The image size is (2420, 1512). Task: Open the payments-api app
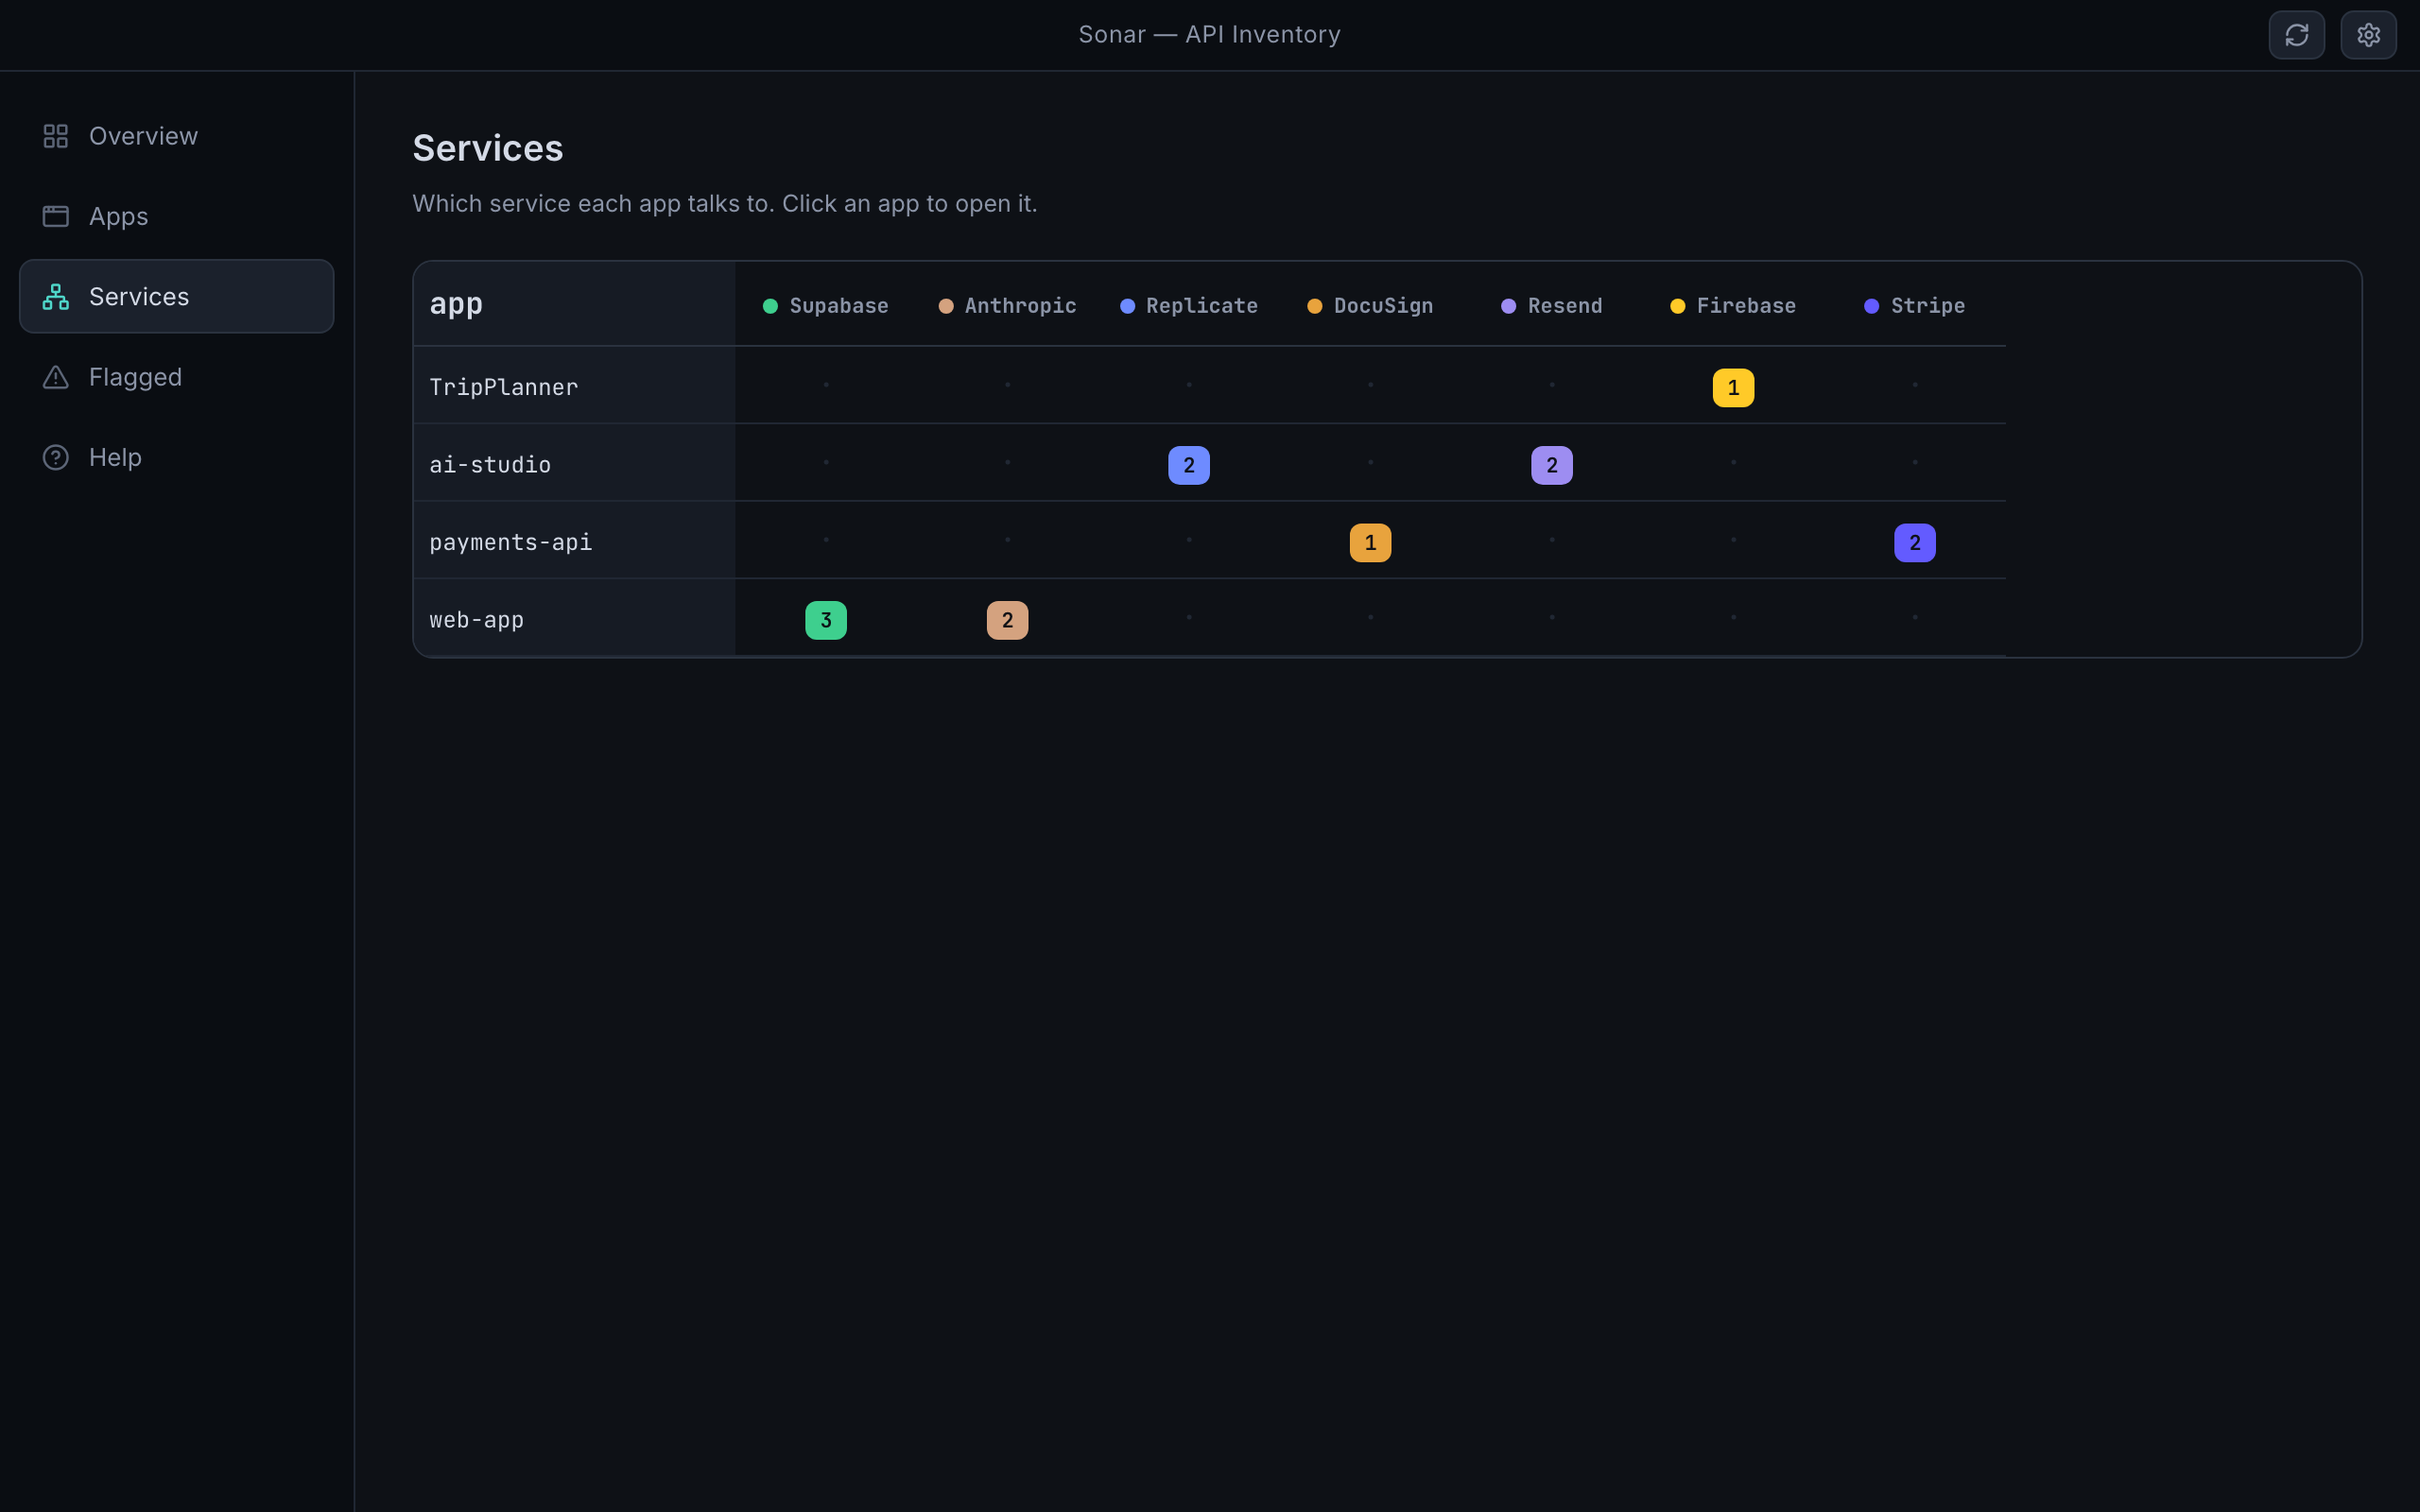pos(574,541)
